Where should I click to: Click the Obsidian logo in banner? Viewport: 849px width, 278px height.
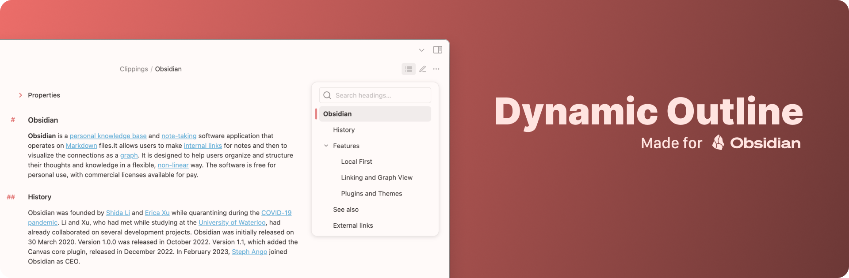(x=718, y=143)
